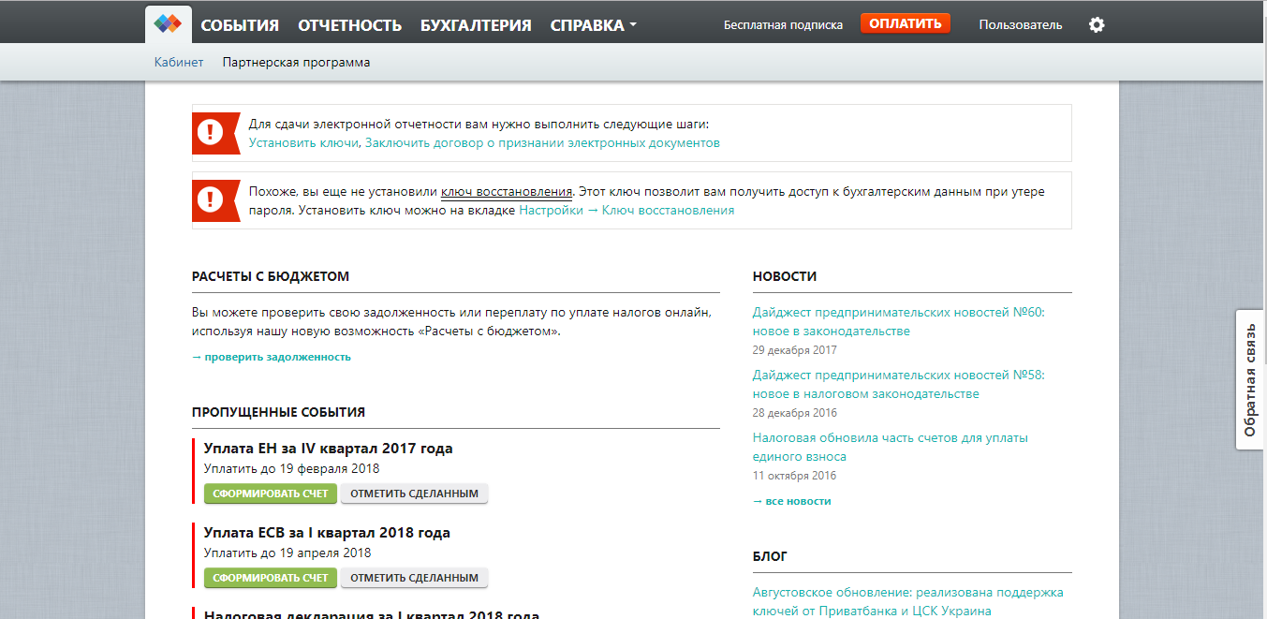This screenshot has width=1267, height=619.
Task: Click СФОРМИРОВАТЬ СЧЕТ for Уплата ЕСВ I квартал 2018
Action: coord(271,578)
